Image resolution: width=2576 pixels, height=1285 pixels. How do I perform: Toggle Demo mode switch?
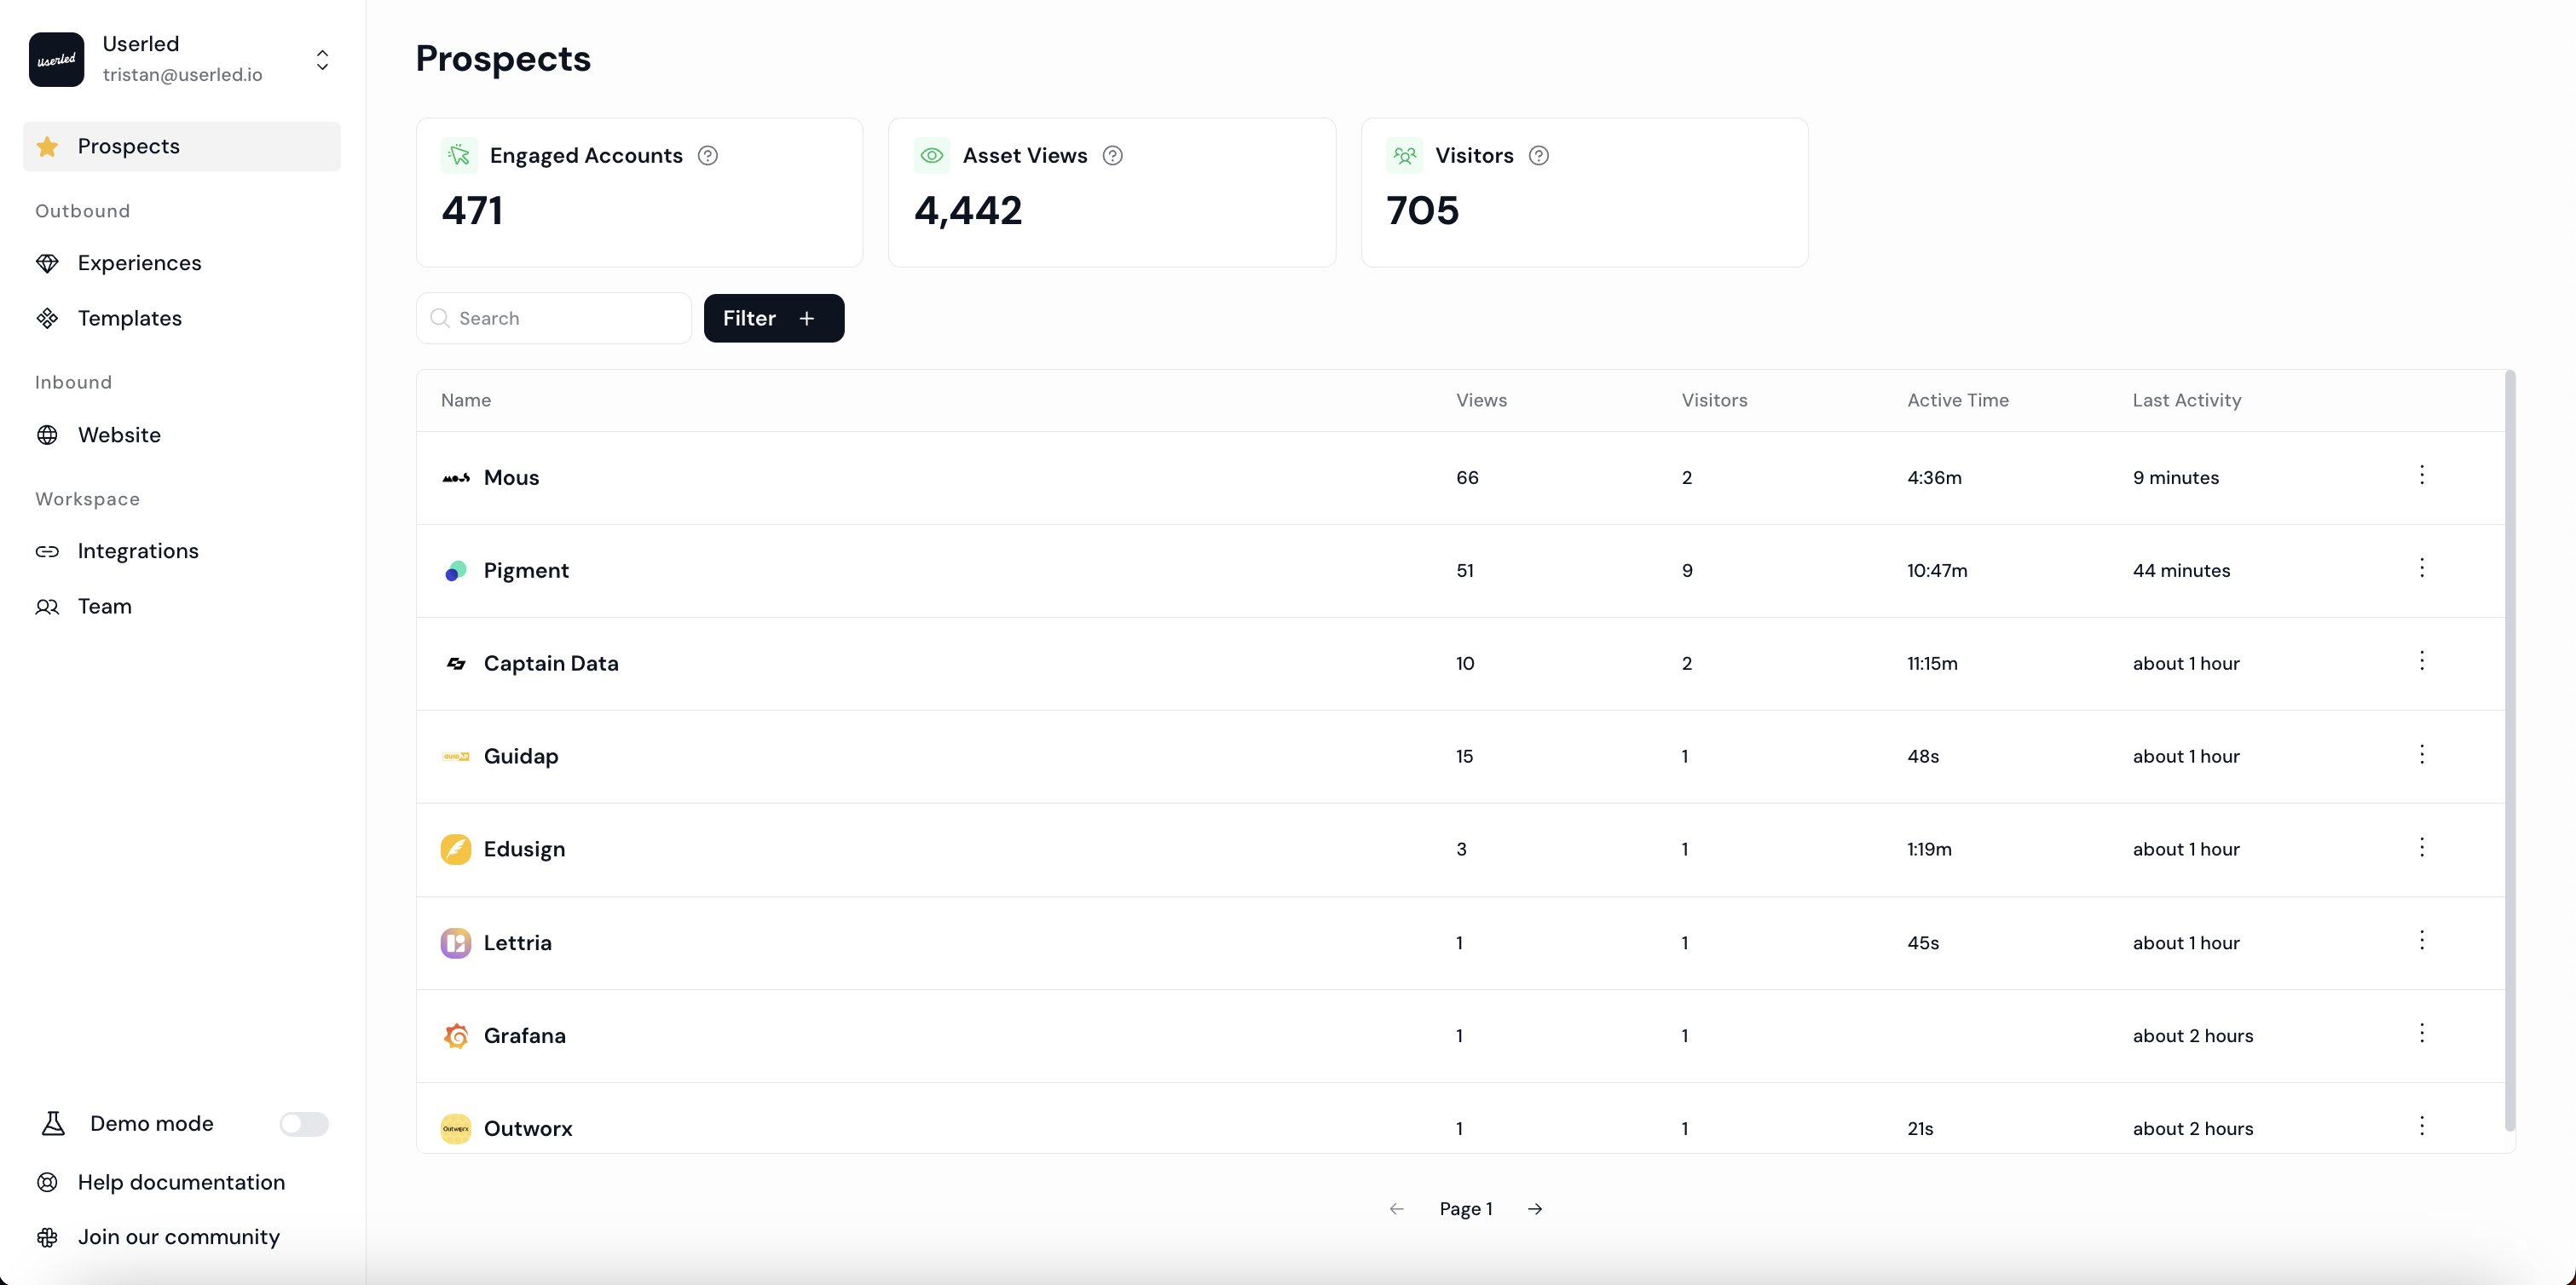pos(304,1124)
